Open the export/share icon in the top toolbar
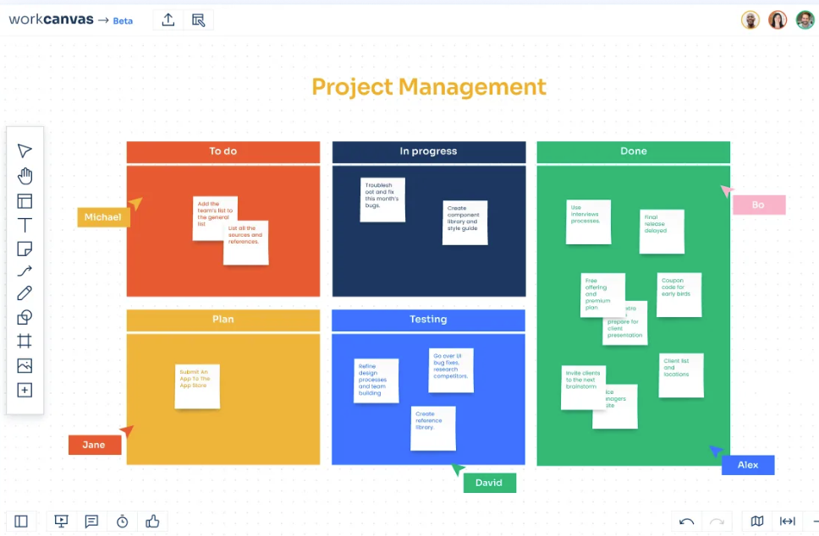 point(168,19)
